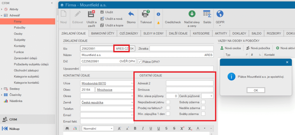
Task: Decrease font size in editor toolbar
Action: tap(127, 129)
